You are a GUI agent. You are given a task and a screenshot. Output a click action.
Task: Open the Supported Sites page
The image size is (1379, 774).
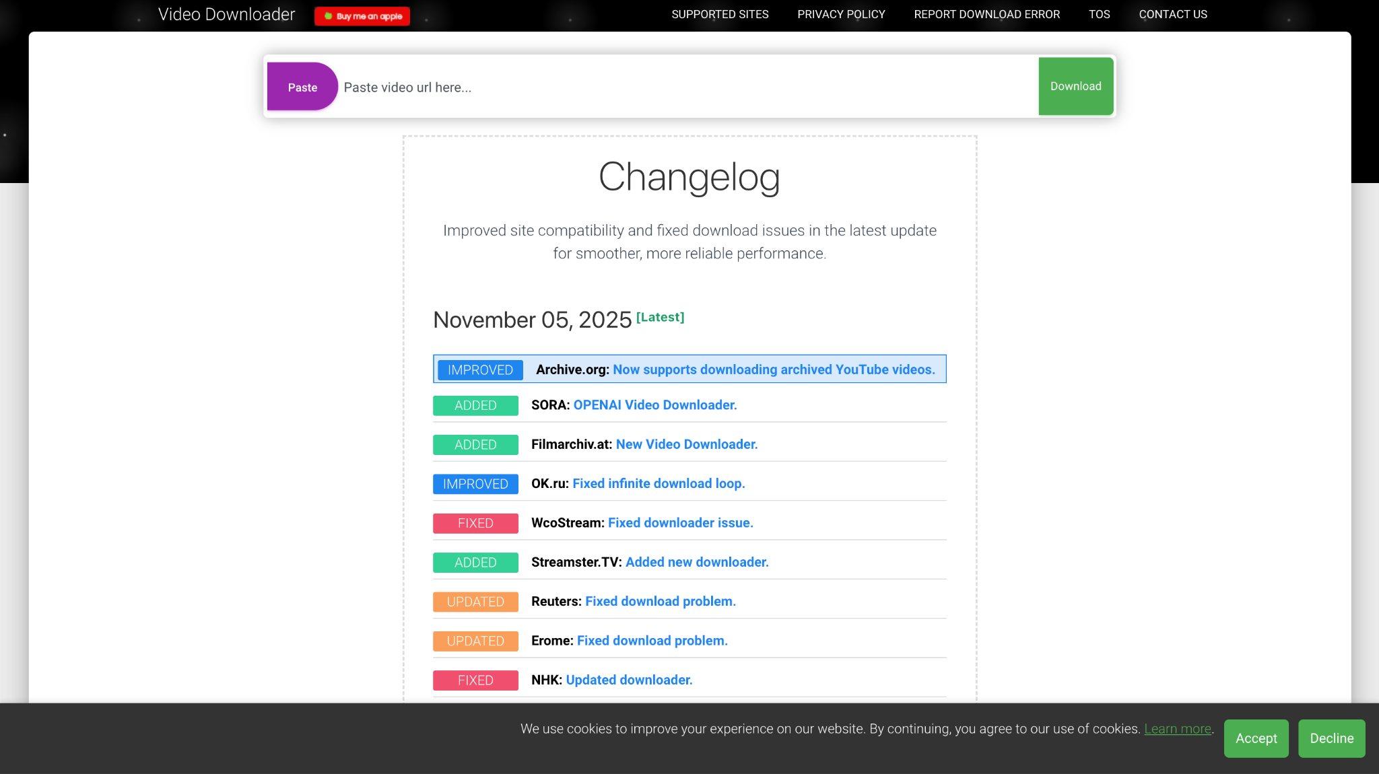[x=719, y=14]
